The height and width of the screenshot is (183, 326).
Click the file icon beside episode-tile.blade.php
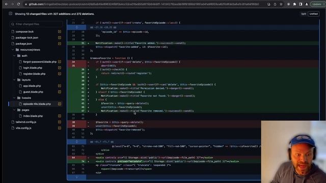point(20,104)
